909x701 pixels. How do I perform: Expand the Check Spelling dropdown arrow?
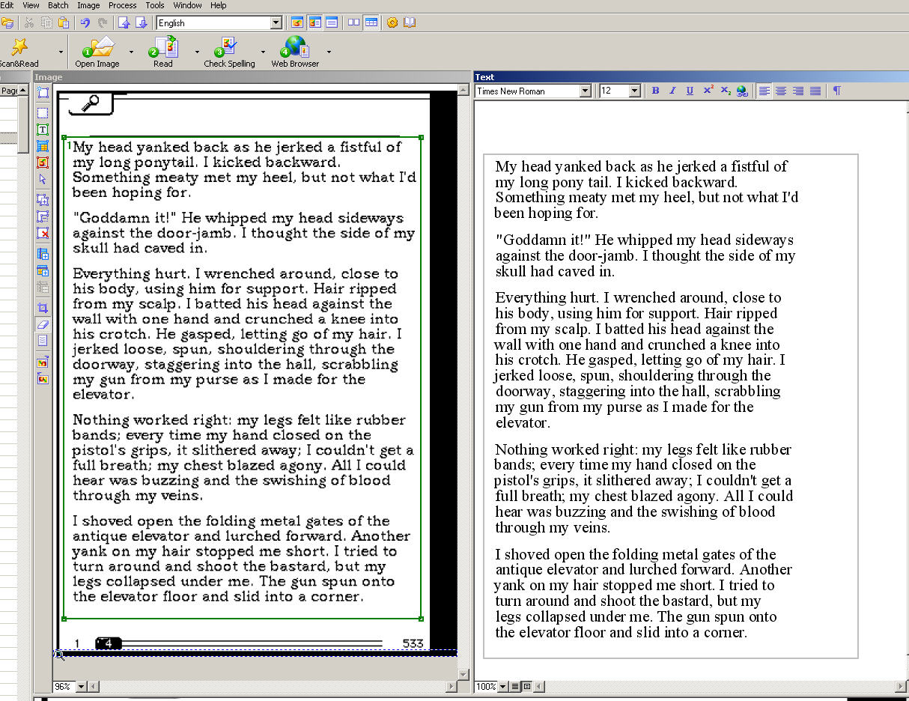(263, 52)
